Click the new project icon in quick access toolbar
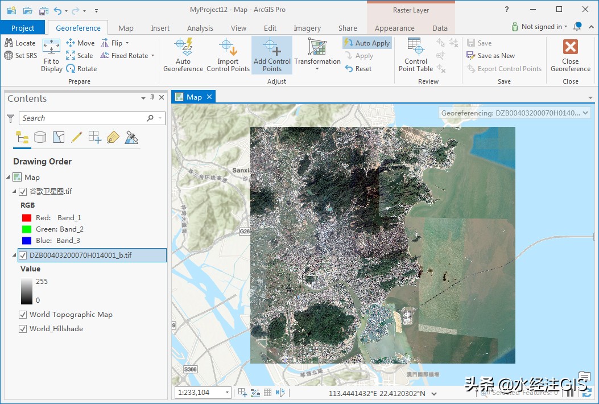 click(11, 10)
